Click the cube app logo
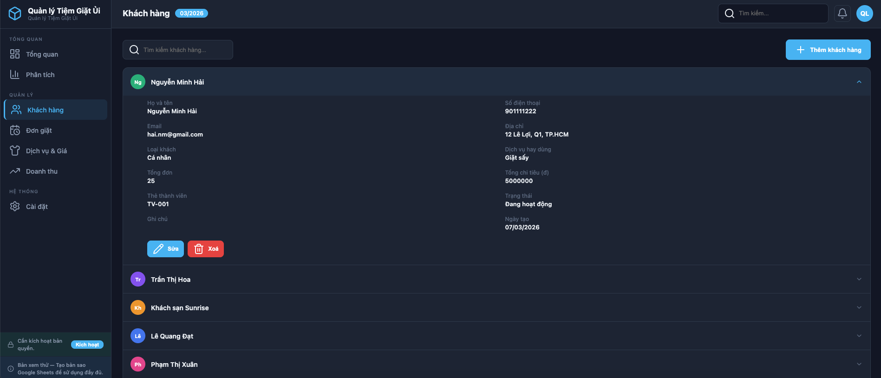This screenshot has width=881, height=378. click(x=15, y=13)
